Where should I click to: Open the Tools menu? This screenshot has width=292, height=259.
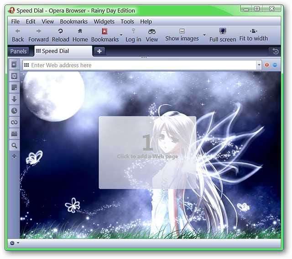click(127, 21)
